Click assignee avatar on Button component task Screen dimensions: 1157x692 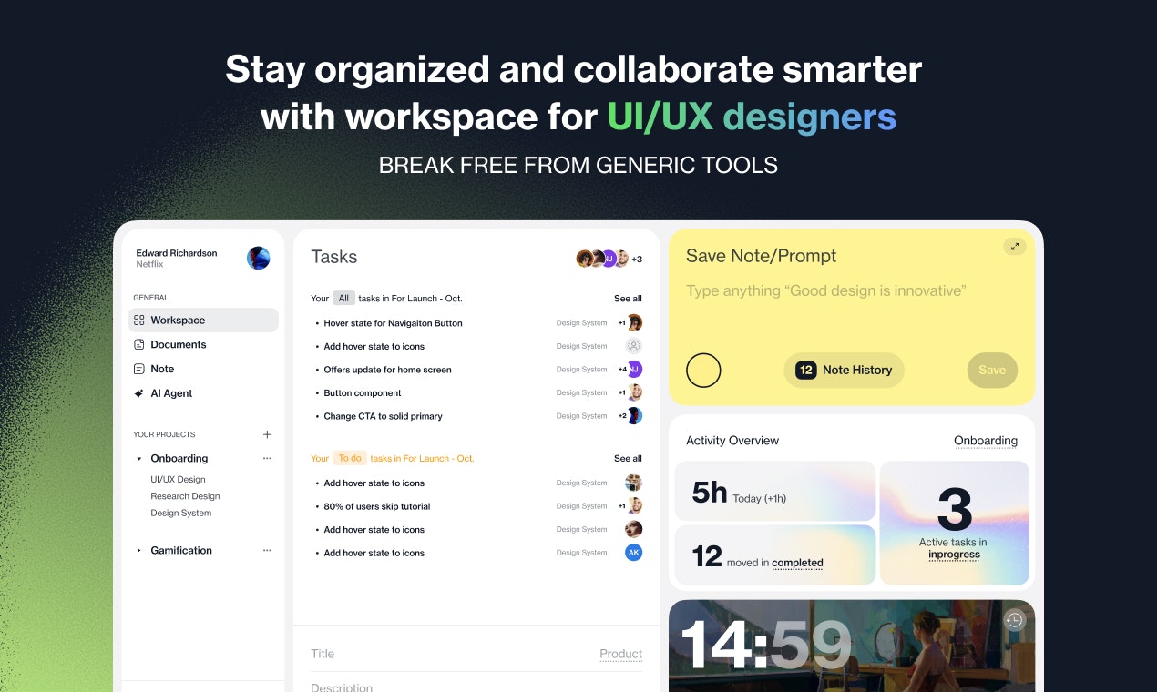coord(634,392)
